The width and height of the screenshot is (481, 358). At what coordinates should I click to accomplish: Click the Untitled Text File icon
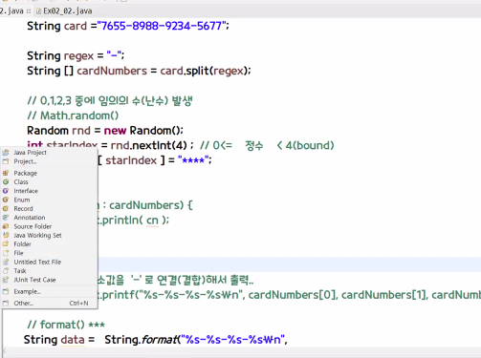click(x=6, y=262)
